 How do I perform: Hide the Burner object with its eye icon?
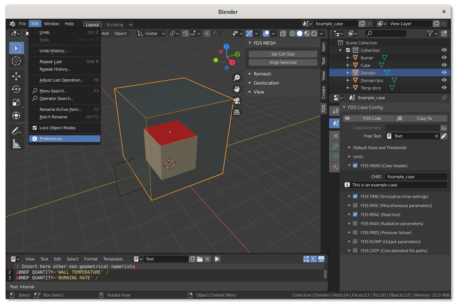click(444, 58)
